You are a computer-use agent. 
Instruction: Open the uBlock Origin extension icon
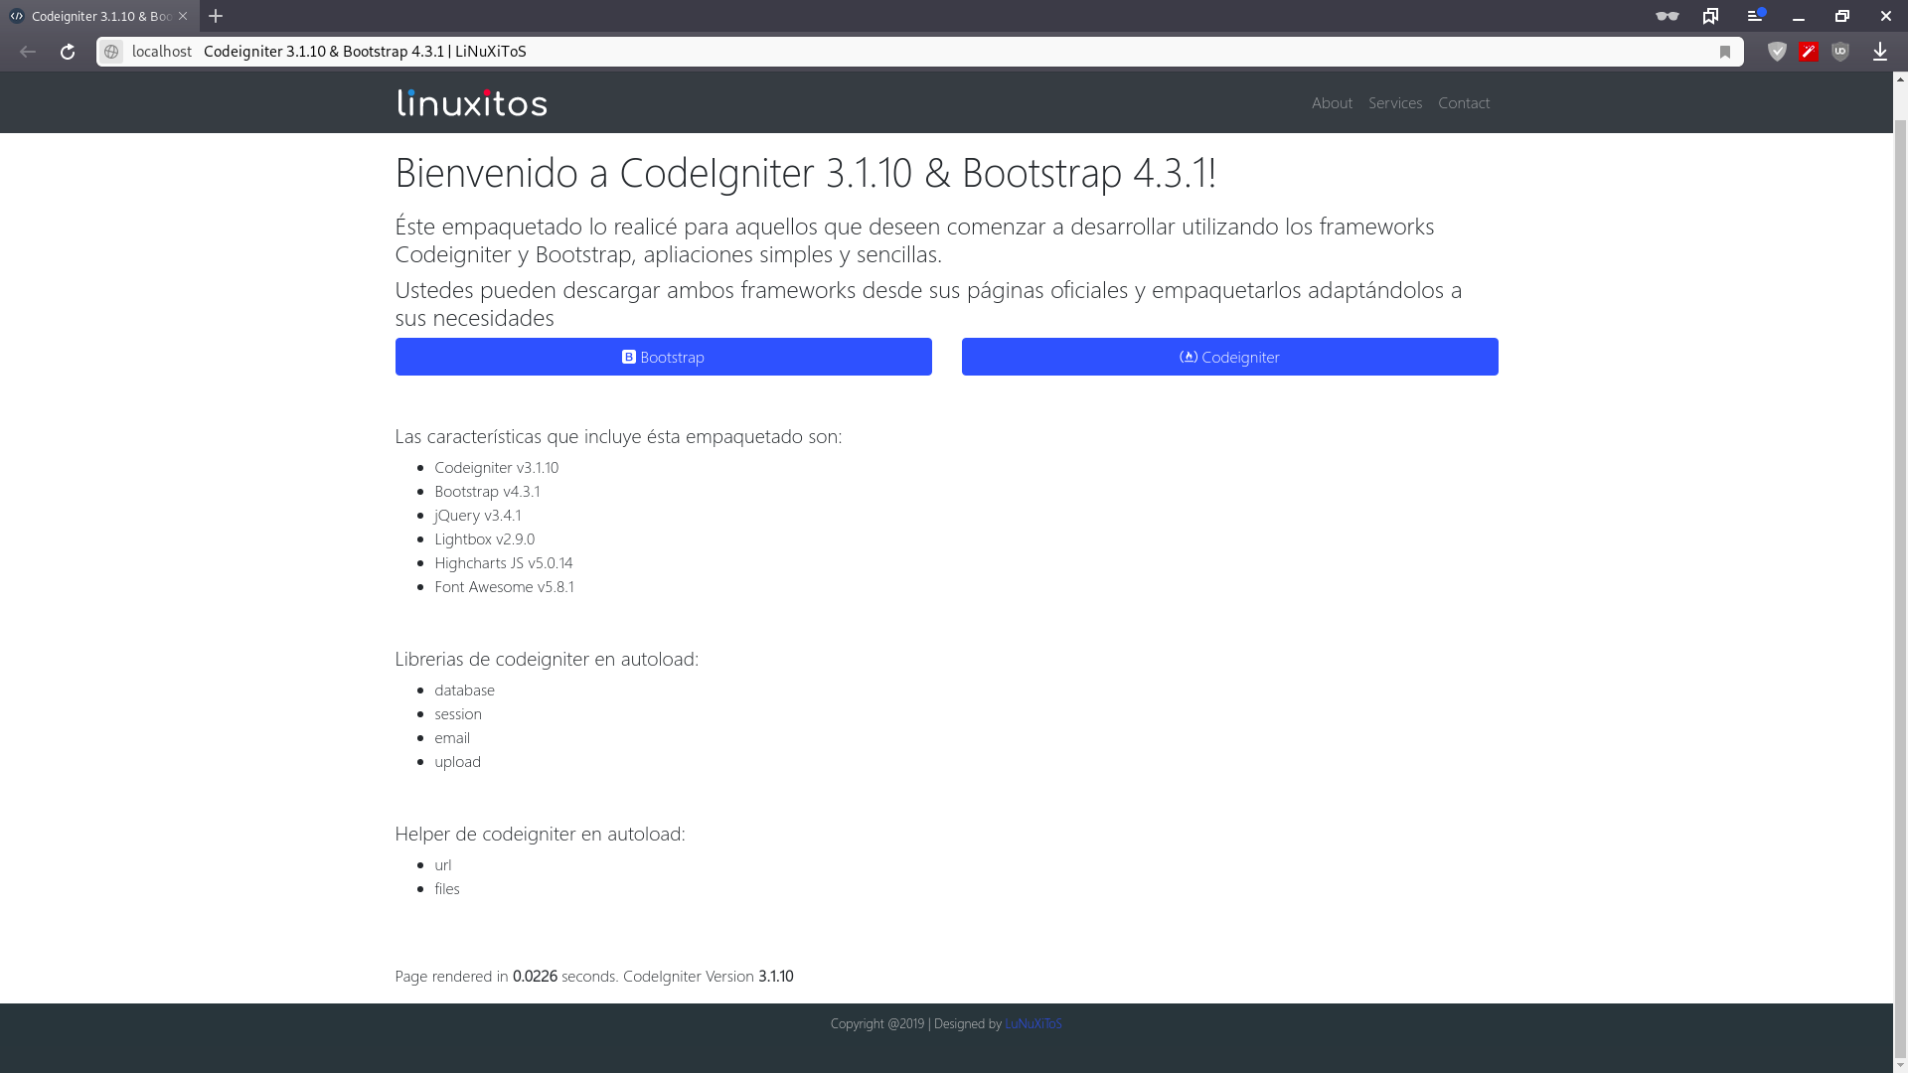tap(1840, 52)
